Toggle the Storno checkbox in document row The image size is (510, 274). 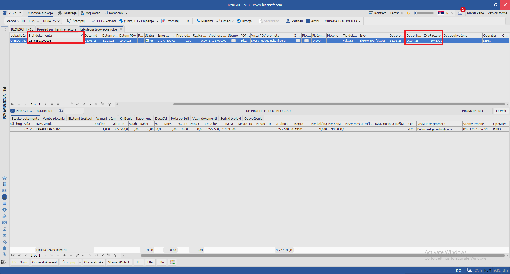click(x=234, y=41)
